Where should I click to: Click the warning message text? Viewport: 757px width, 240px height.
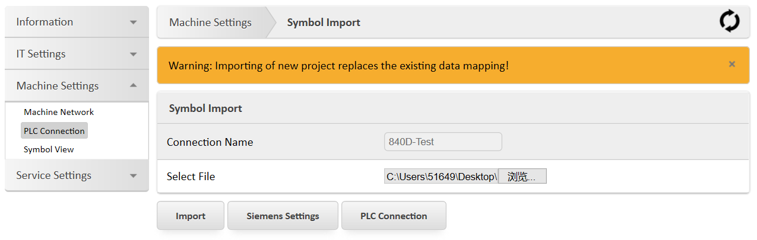coord(338,65)
